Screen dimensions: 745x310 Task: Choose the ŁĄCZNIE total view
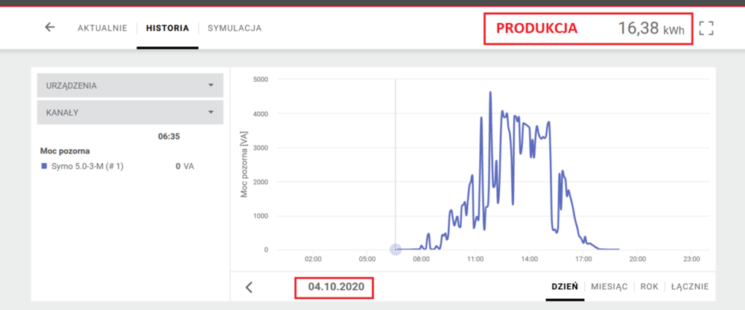[x=689, y=287]
